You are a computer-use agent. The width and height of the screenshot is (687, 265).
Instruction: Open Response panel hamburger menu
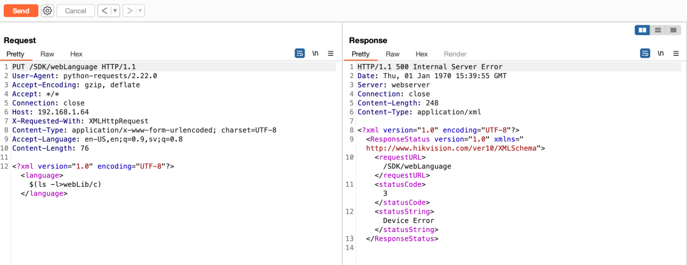point(676,53)
